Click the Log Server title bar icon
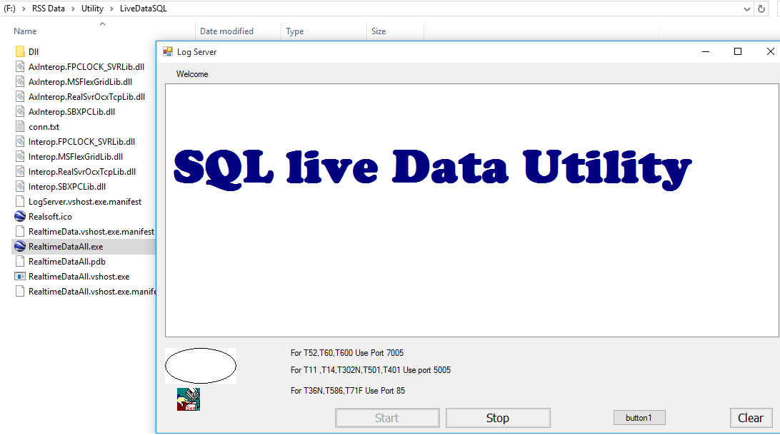The image size is (780, 435). 166,51
